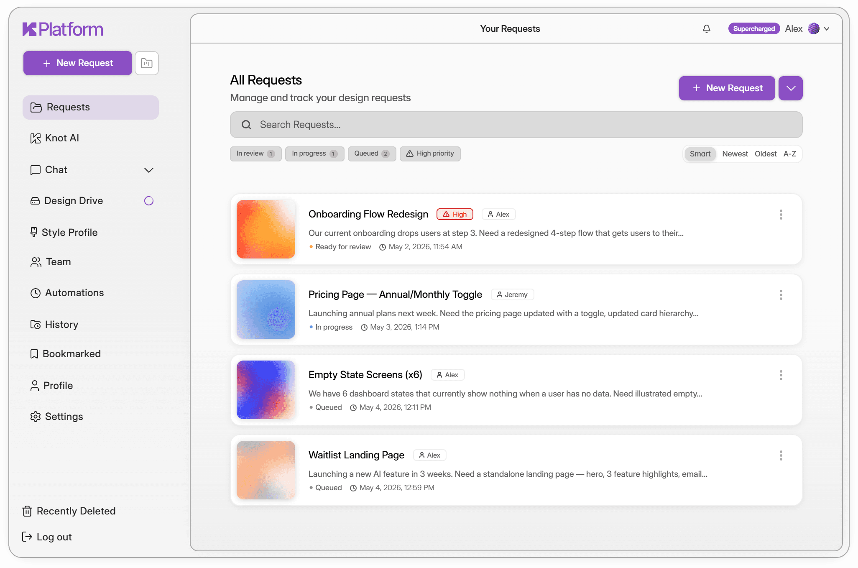Viewport: 858px width, 568px height.
Task: Sort requests by Newest
Action: tap(735, 154)
